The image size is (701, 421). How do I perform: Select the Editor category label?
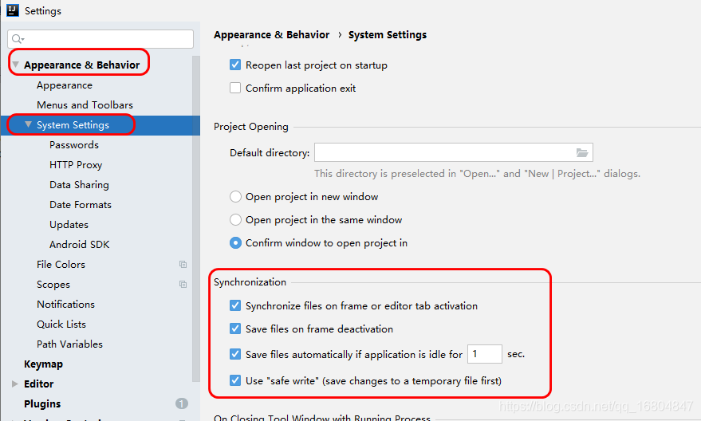coord(38,384)
